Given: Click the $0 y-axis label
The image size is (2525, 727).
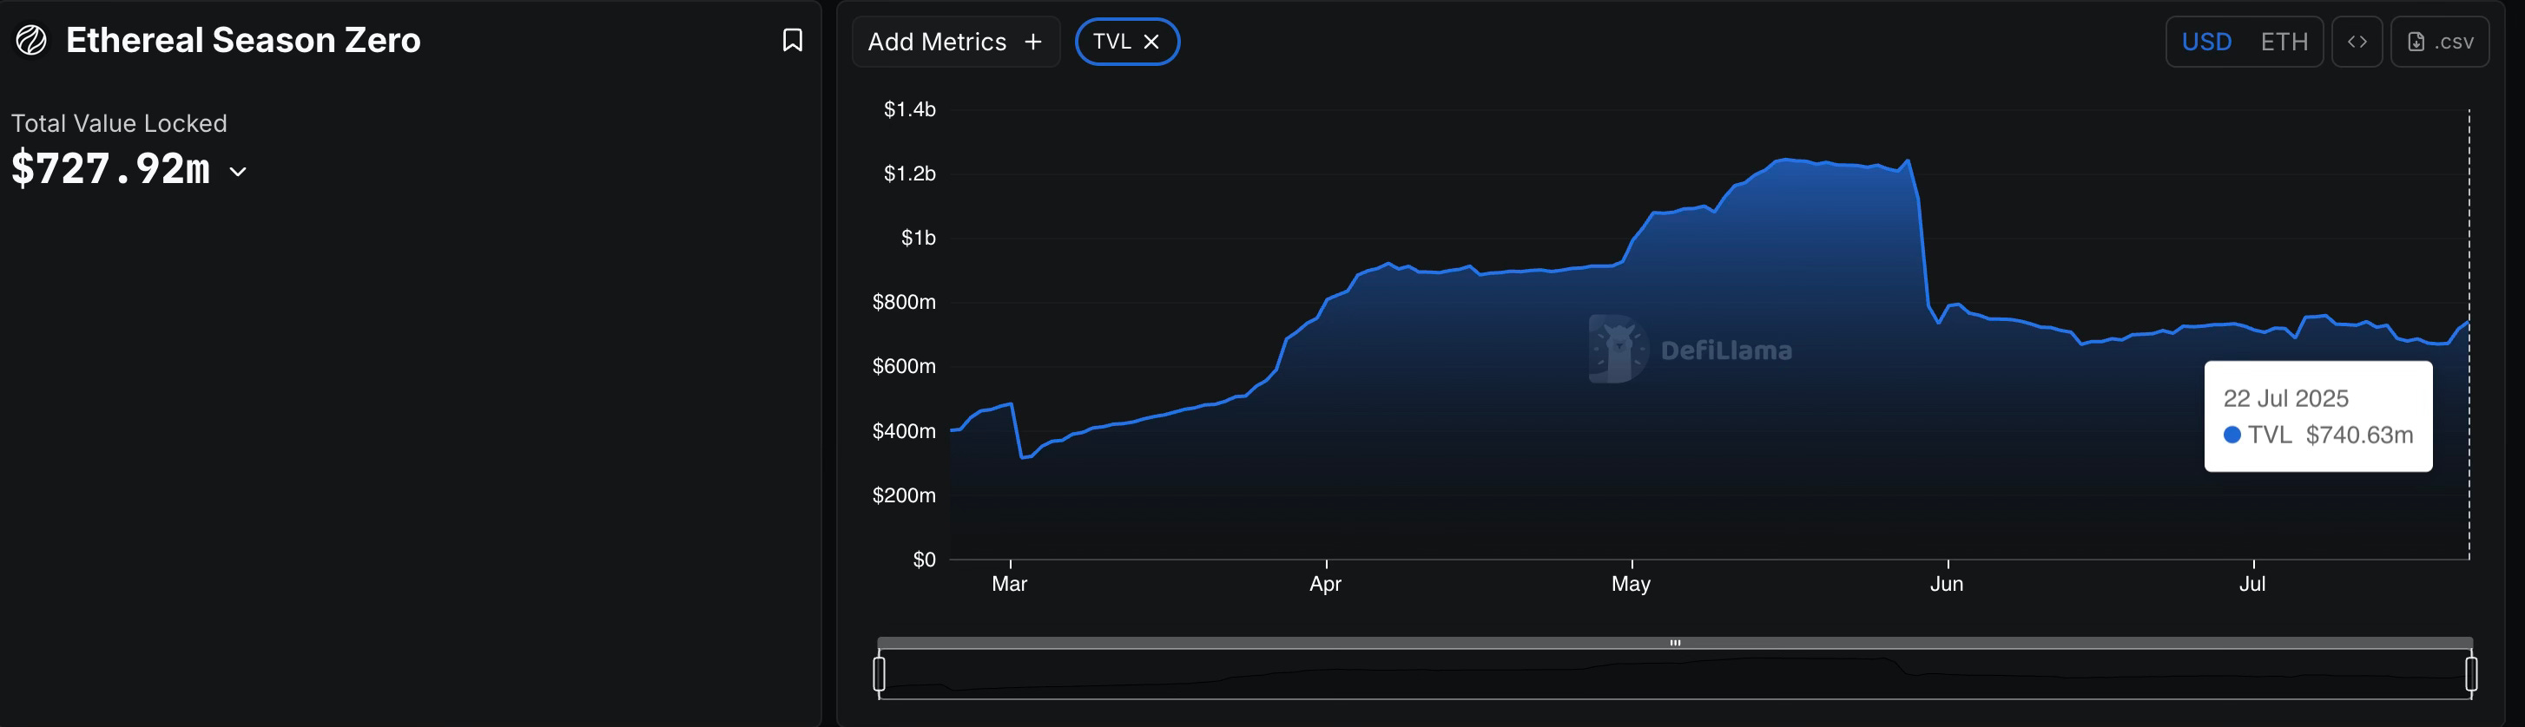Looking at the screenshot, I should [925, 560].
